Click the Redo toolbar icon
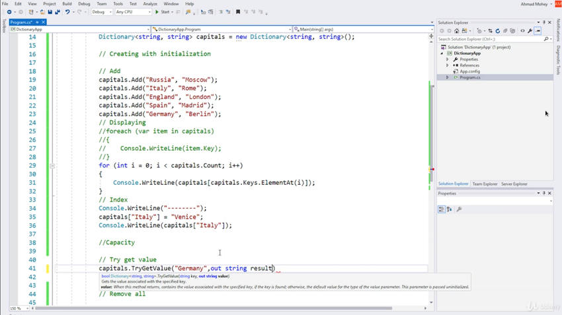562x315 pixels. coord(79,12)
